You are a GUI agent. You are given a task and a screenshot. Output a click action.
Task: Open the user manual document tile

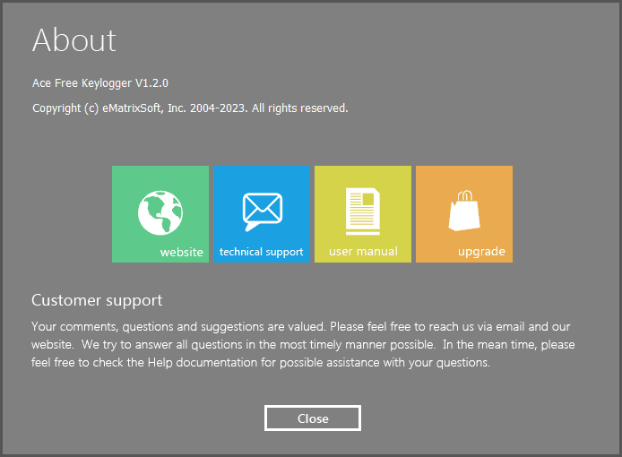pyautogui.click(x=363, y=214)
